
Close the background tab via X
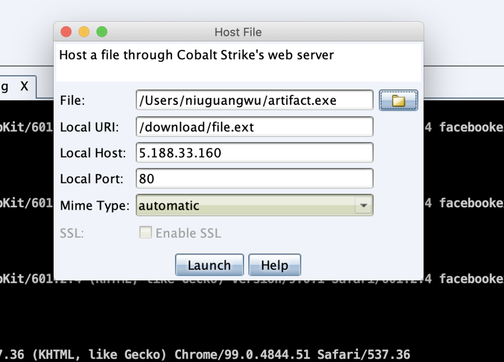point(24,86)
